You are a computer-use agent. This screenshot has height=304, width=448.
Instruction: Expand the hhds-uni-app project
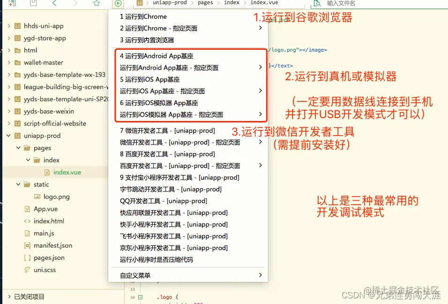(x=8, y=26)
